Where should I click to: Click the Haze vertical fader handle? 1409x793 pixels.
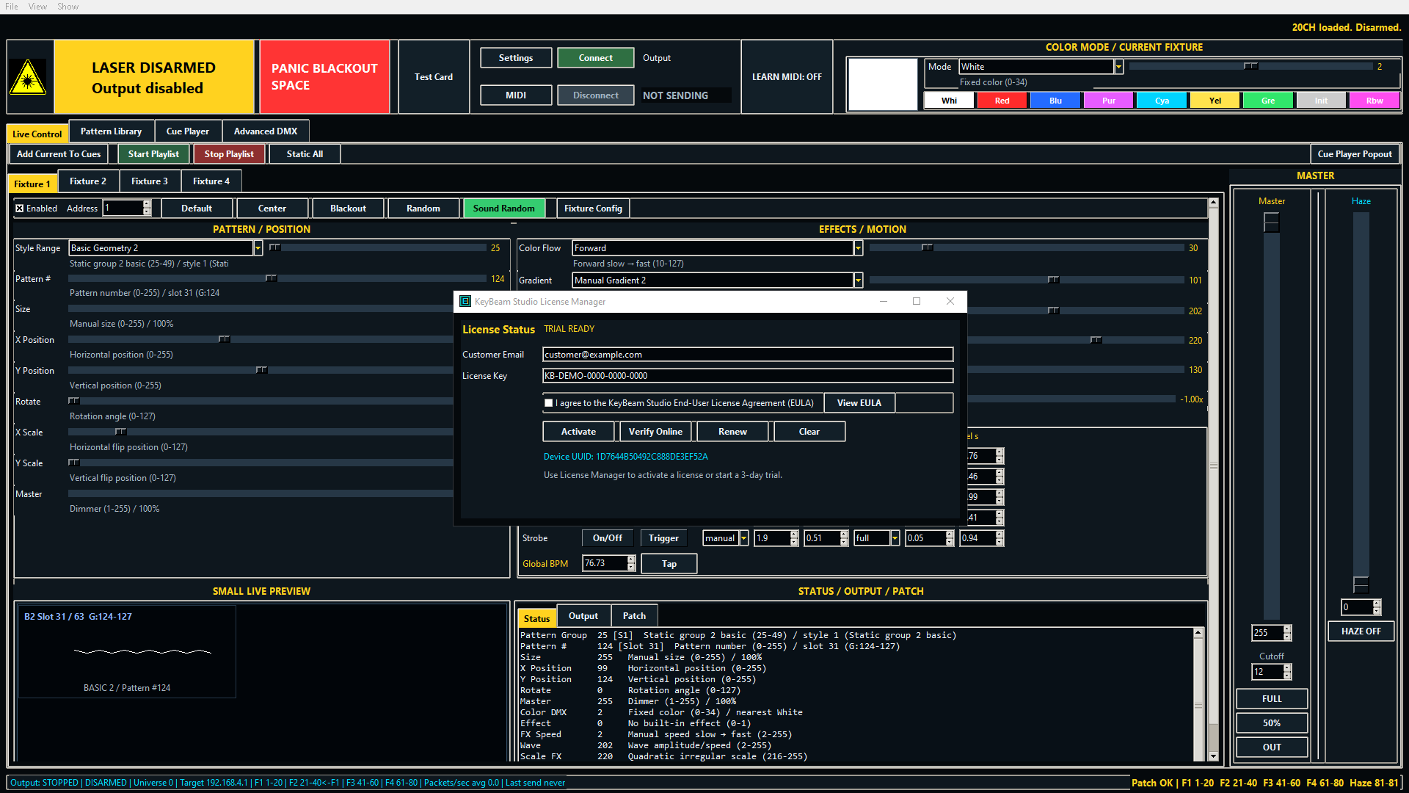click(1361, 584)
